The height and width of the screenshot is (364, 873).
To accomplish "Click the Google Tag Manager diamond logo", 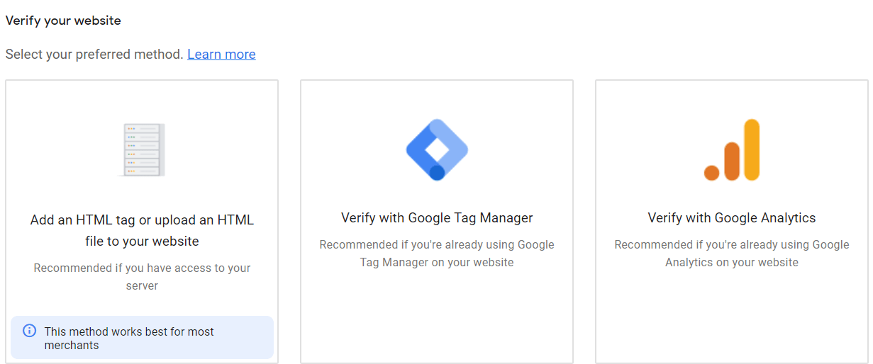I will pyautogui.click(x=437, y=149).
